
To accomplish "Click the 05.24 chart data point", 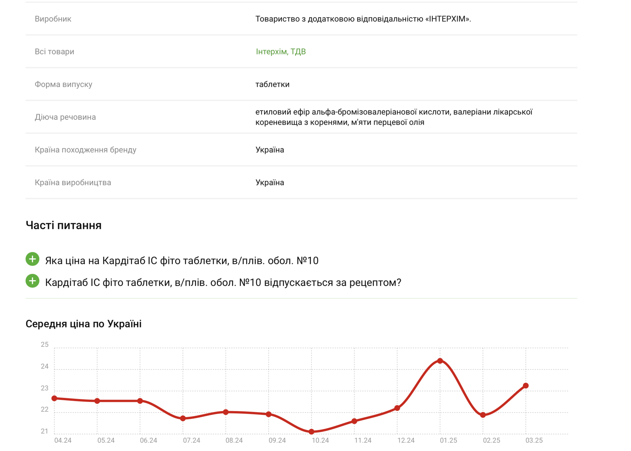I will [x=97, y=401].
